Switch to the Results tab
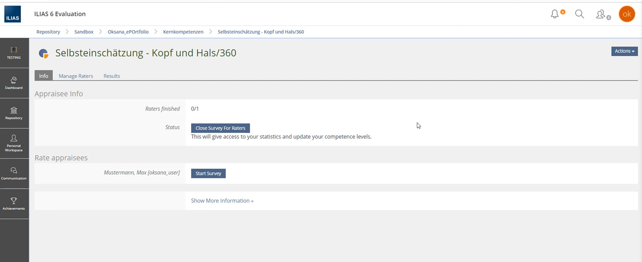Viewport: 642px width, 262px height. (112, 76)
